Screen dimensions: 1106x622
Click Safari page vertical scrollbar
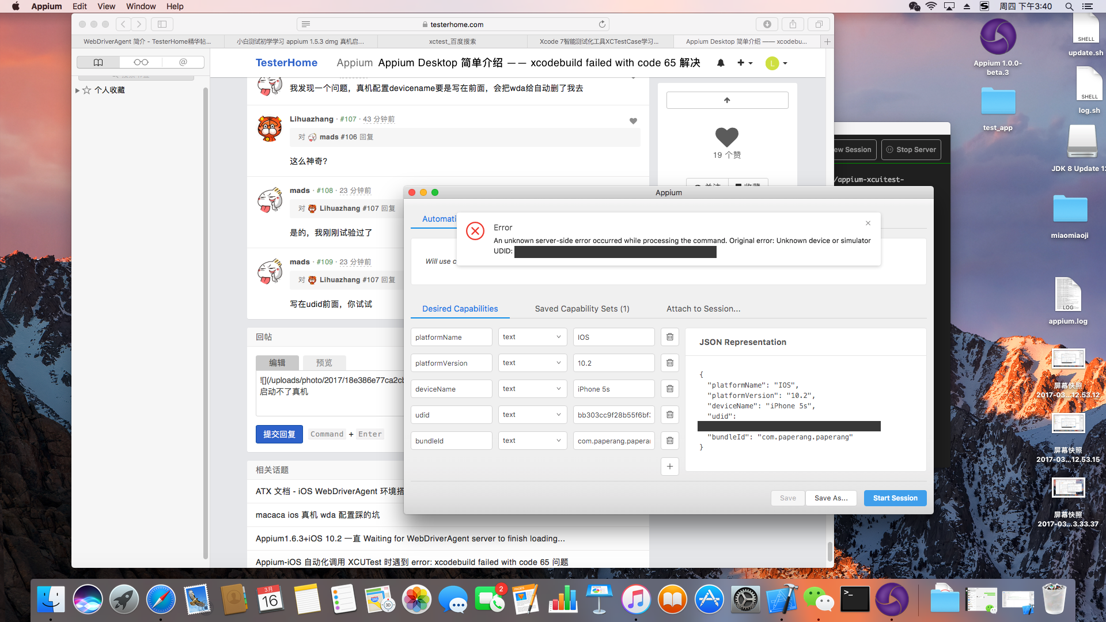[829, 551]
